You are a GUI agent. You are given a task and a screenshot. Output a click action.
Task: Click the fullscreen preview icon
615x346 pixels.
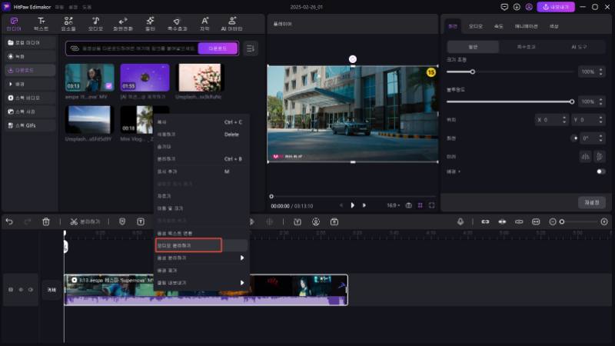point(432,205)
